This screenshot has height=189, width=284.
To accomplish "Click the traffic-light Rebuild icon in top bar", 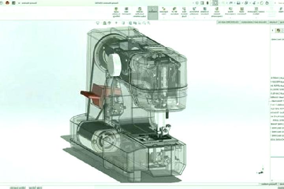I will coord(207,3).
